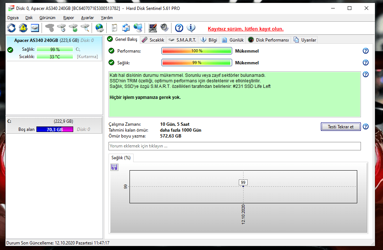The width and height of the screenshot is (383, 250).
Task: Select the C: partition entry (222,9 GB)
Action: pos(54,125)
